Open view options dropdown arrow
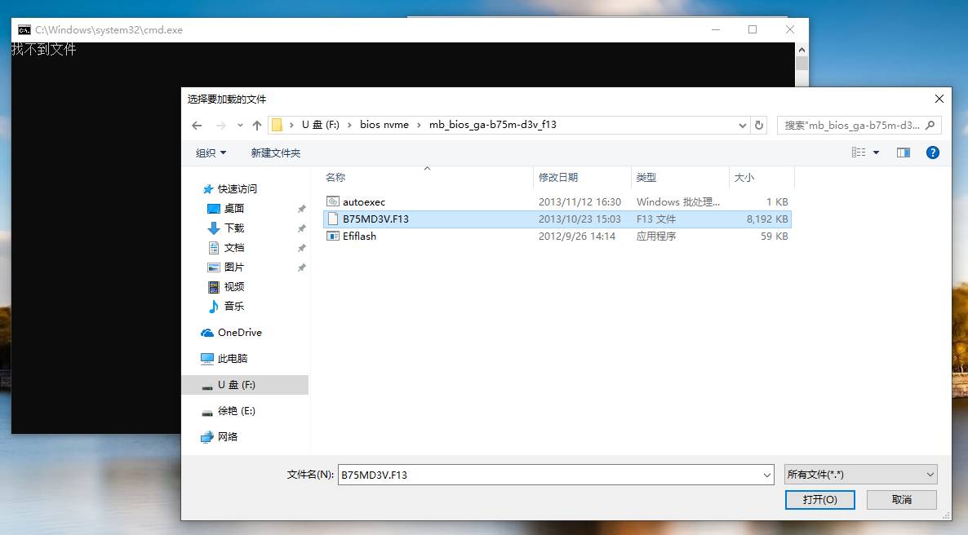Image resolution: width=968 pixels, height=535 pixels. pyautogui.click(x=876, y=153)
